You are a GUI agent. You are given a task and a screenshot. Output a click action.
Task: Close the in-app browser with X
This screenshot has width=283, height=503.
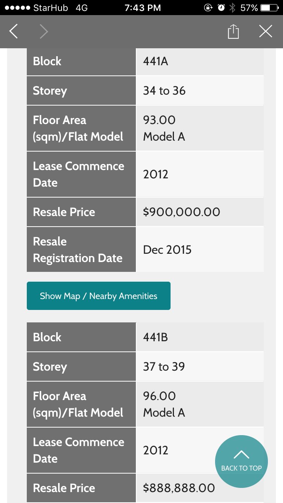(266, 32)
